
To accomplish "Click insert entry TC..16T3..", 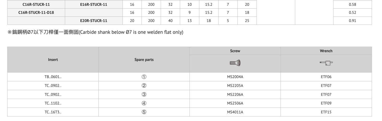I will pyautogui.click(x=53, y=112).
